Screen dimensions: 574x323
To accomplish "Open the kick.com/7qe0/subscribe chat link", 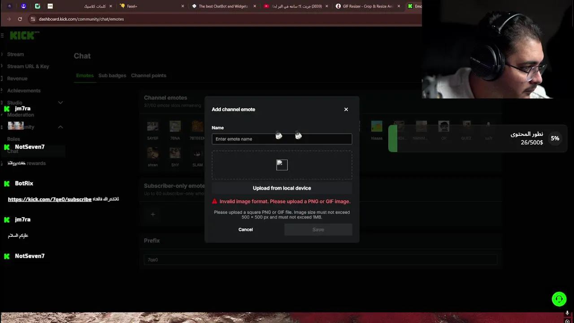I will [x=50, y=199].
